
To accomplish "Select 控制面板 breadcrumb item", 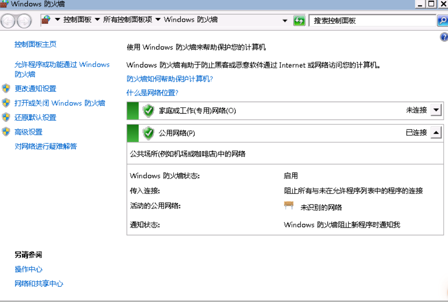I will click(x=77, y=20).
